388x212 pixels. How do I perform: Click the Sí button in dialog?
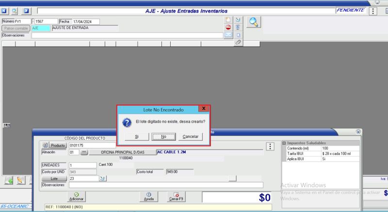[137, 136]
